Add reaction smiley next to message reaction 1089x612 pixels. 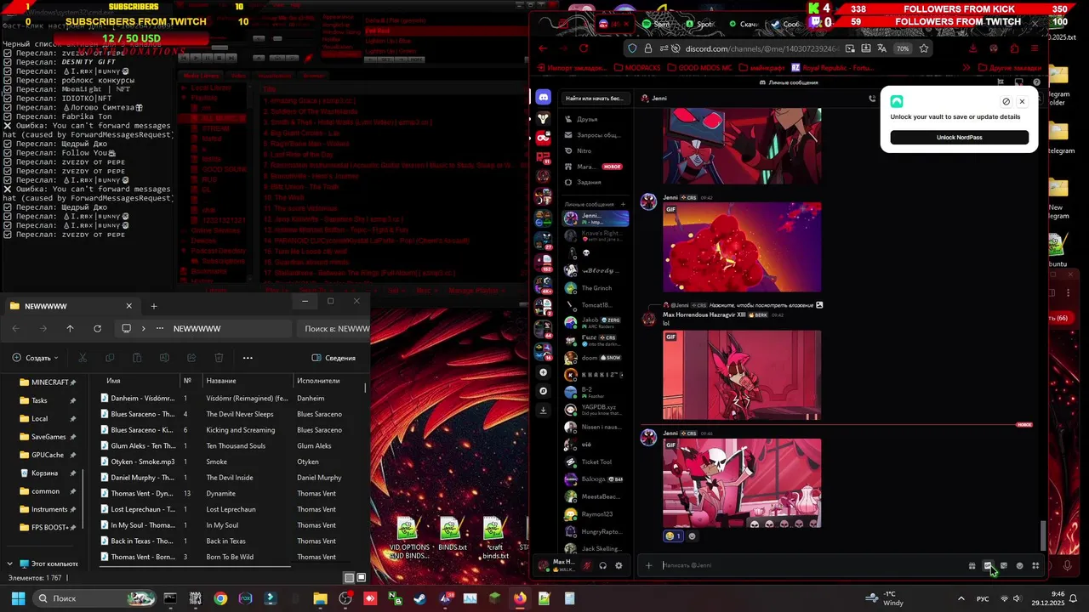point(692,536)
